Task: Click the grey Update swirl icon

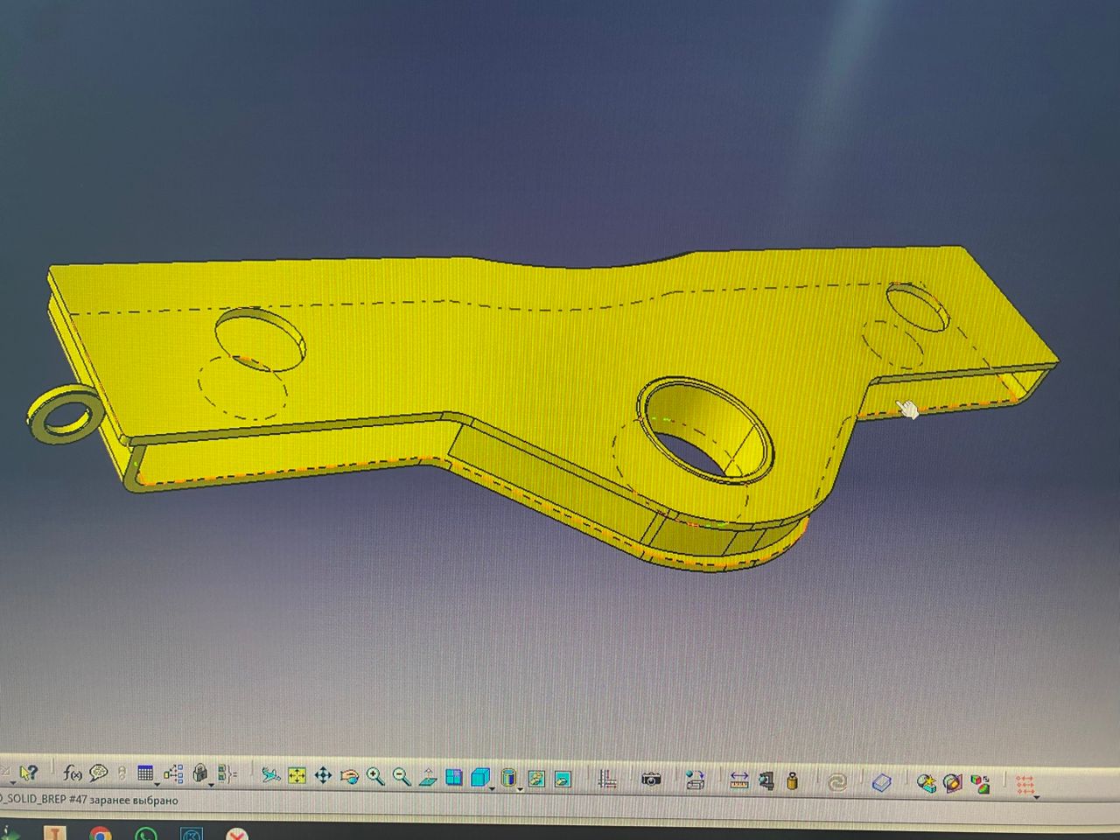Action: point(837,781)
